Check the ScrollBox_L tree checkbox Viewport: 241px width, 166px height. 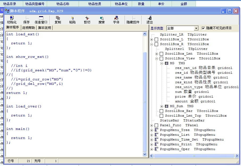[x=156, y=40]
